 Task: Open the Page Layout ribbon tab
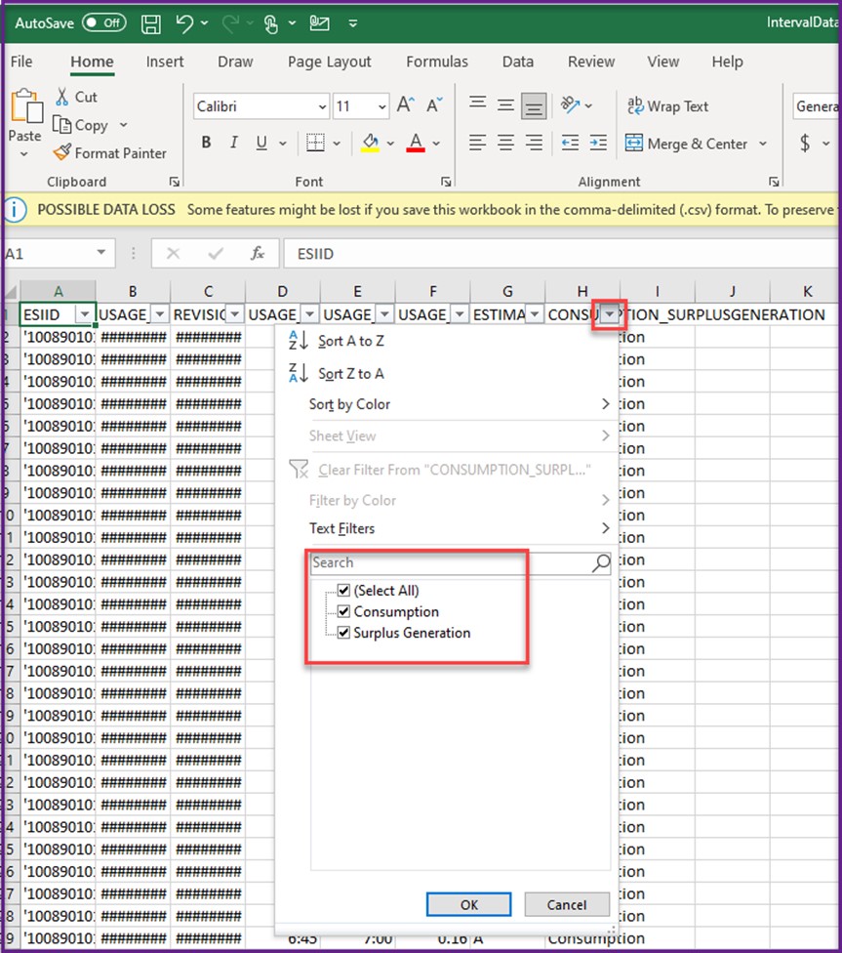329,62
